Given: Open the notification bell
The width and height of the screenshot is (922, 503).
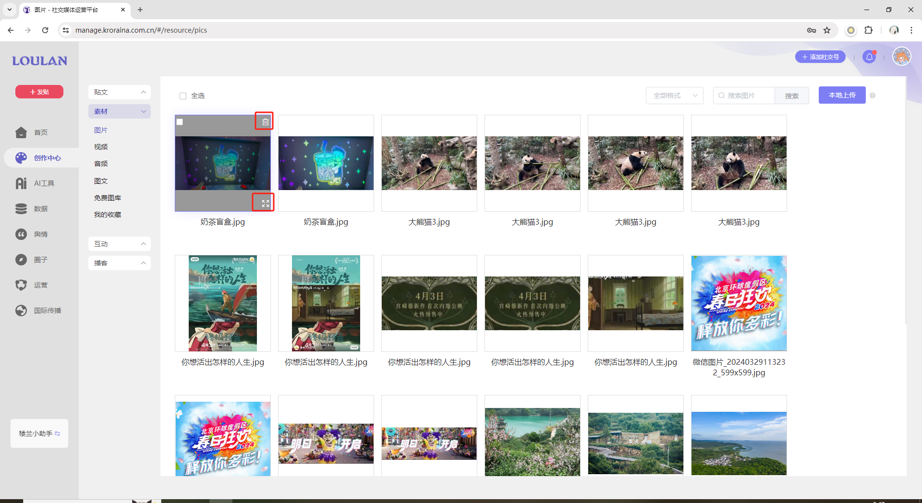Looking at the screenshot, I should coord(869,57).
